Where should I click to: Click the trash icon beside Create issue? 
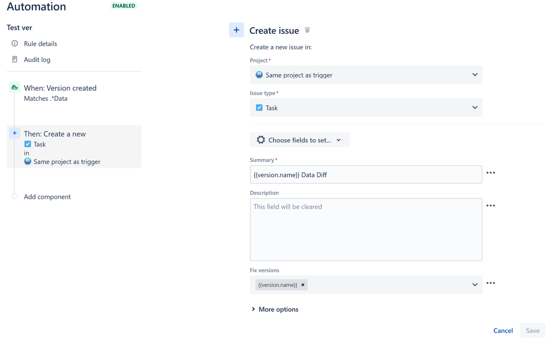click(307, 30)
